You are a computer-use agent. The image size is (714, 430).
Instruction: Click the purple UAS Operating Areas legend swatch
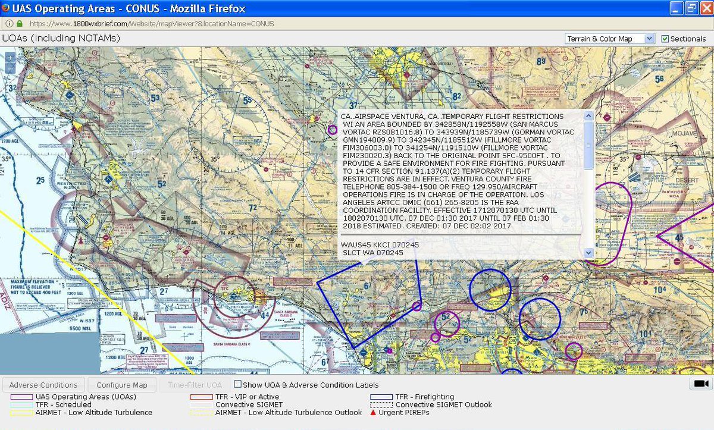point(21,397)
